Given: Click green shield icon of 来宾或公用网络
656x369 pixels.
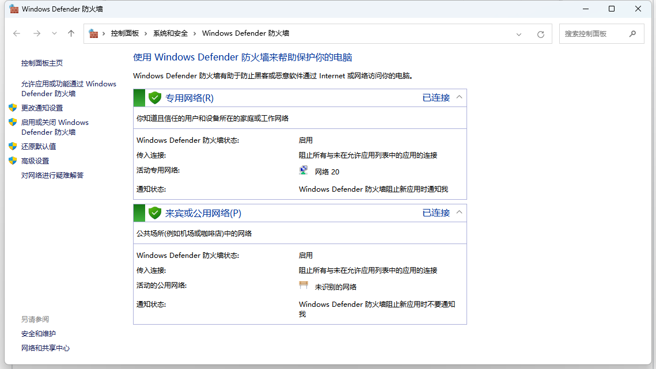Looking at the screenshot, I should pyautogui.click(x=155, y=213).
